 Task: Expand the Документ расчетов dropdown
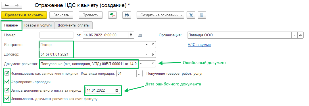tap(141, 64)
